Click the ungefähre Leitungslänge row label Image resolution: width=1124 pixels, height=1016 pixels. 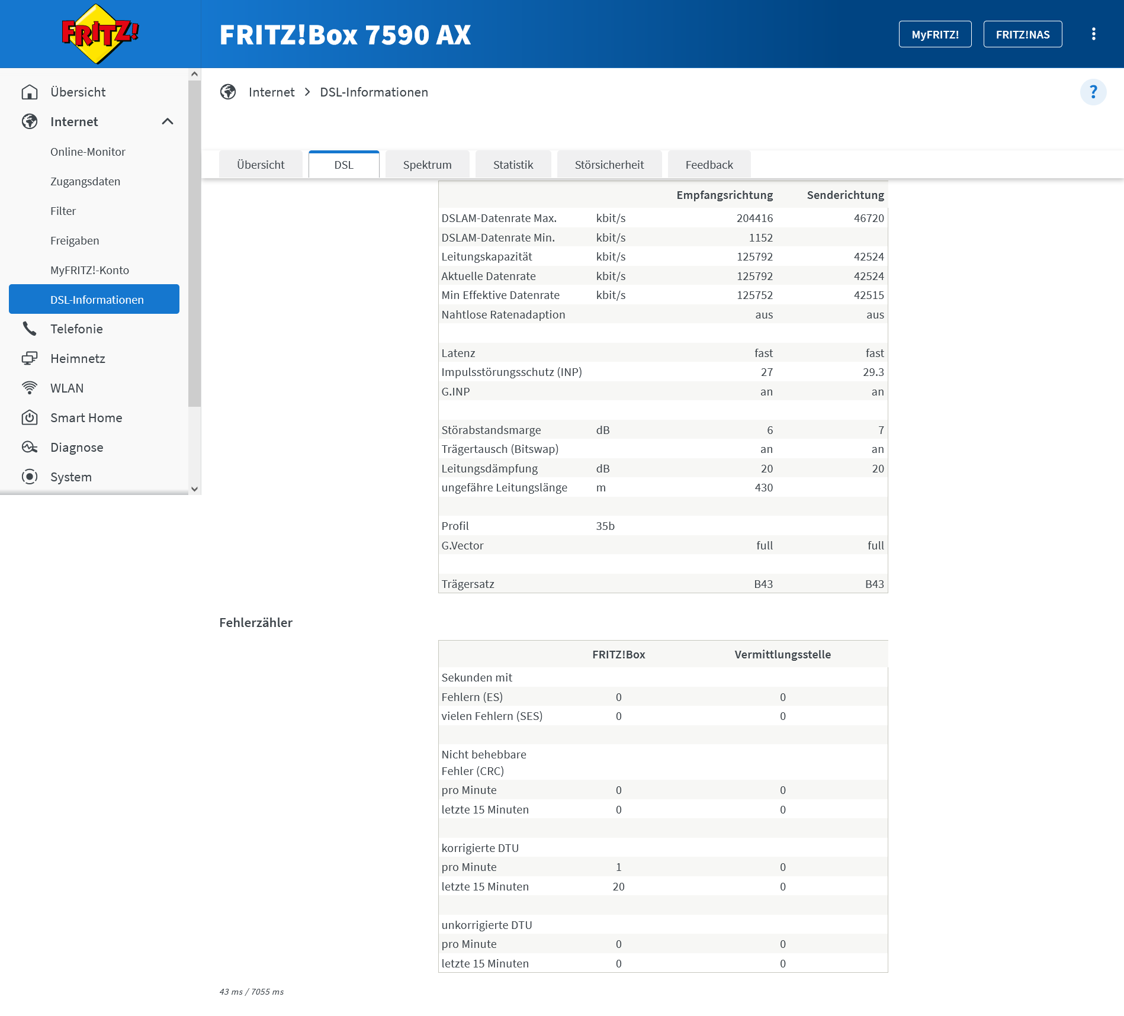click(x=504, y=487)
